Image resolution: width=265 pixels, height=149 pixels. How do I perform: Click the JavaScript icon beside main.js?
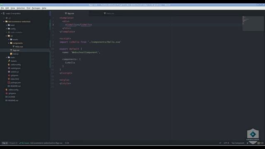click(11, 54)
